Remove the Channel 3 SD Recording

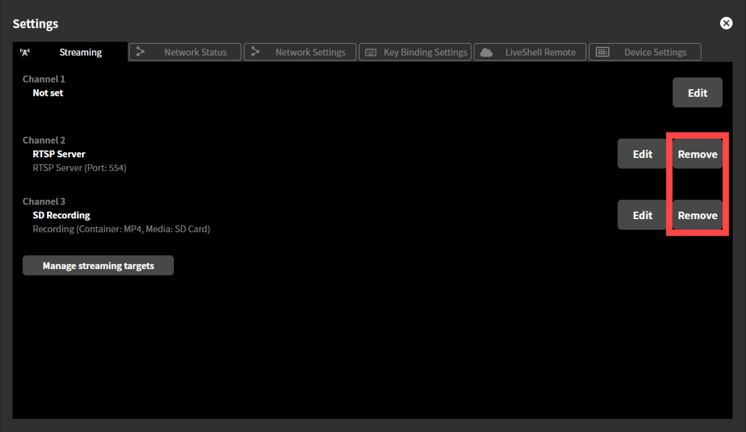697,215
